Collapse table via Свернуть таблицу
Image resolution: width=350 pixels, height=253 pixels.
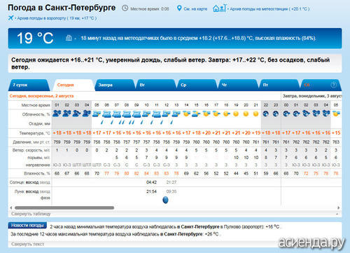click(31, 214)
